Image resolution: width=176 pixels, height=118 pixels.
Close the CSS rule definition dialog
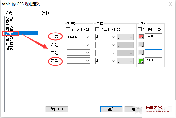pos(170,4)
